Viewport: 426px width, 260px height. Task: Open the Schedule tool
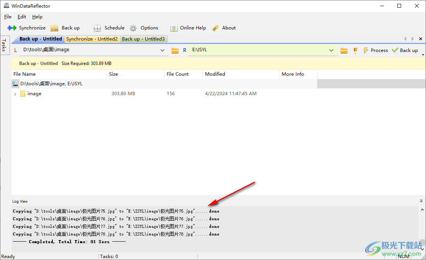[x=97, y=28]
